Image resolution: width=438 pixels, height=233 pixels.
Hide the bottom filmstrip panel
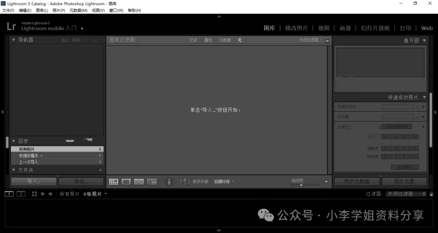219,231
